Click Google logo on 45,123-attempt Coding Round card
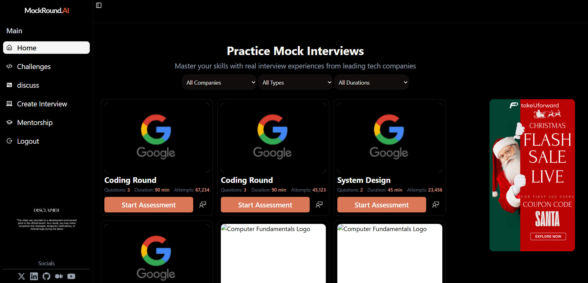The height and width of the screenshot is (283, 588). click(x=273, y=137)
